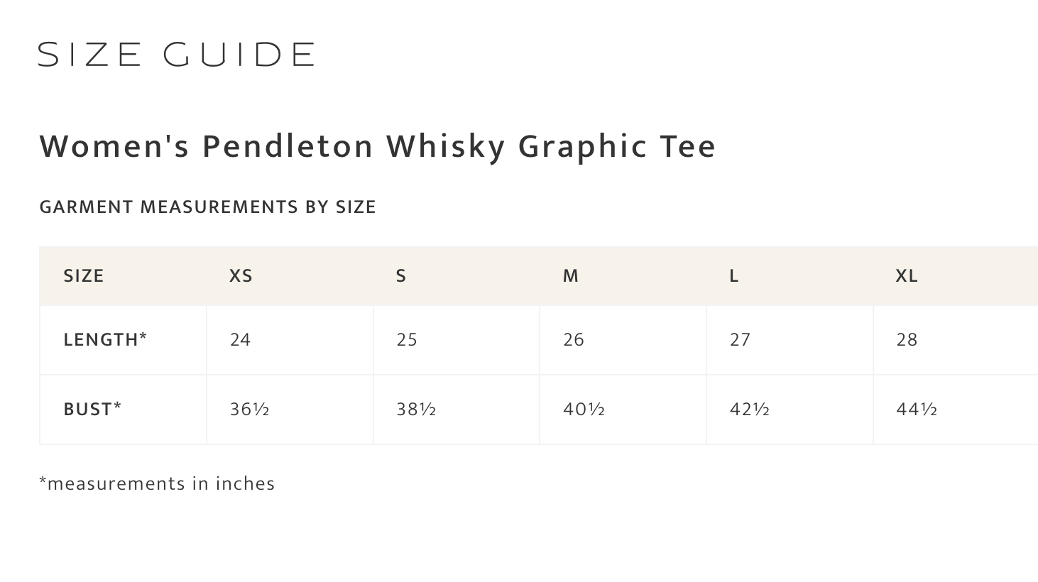Select the XL size column header
Viewport: 1038px width, 582px height.
click(907, 276)
